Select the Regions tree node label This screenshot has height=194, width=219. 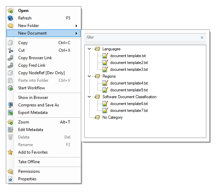tap(109, 76)
